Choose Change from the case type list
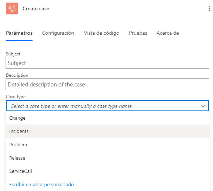The image size is (213, 191). 108,118
